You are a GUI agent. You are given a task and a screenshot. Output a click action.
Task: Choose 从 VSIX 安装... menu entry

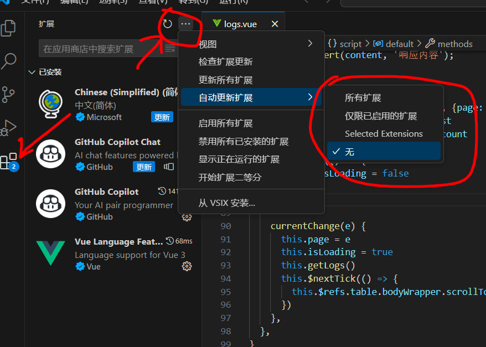(x=227, y=203)
